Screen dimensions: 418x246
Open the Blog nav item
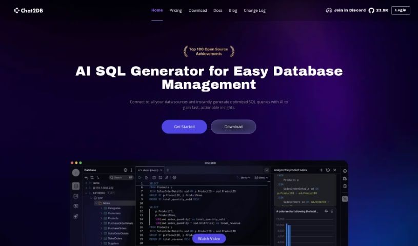point(233,10)
